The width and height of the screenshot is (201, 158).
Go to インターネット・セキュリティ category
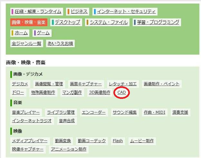point(125,12)
